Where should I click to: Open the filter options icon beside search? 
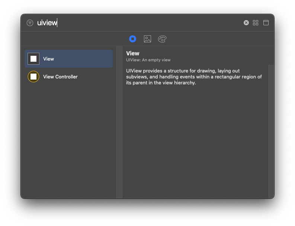30,23
